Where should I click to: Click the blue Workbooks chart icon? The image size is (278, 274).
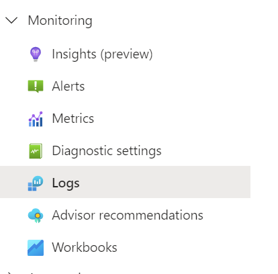coord(36,248)
